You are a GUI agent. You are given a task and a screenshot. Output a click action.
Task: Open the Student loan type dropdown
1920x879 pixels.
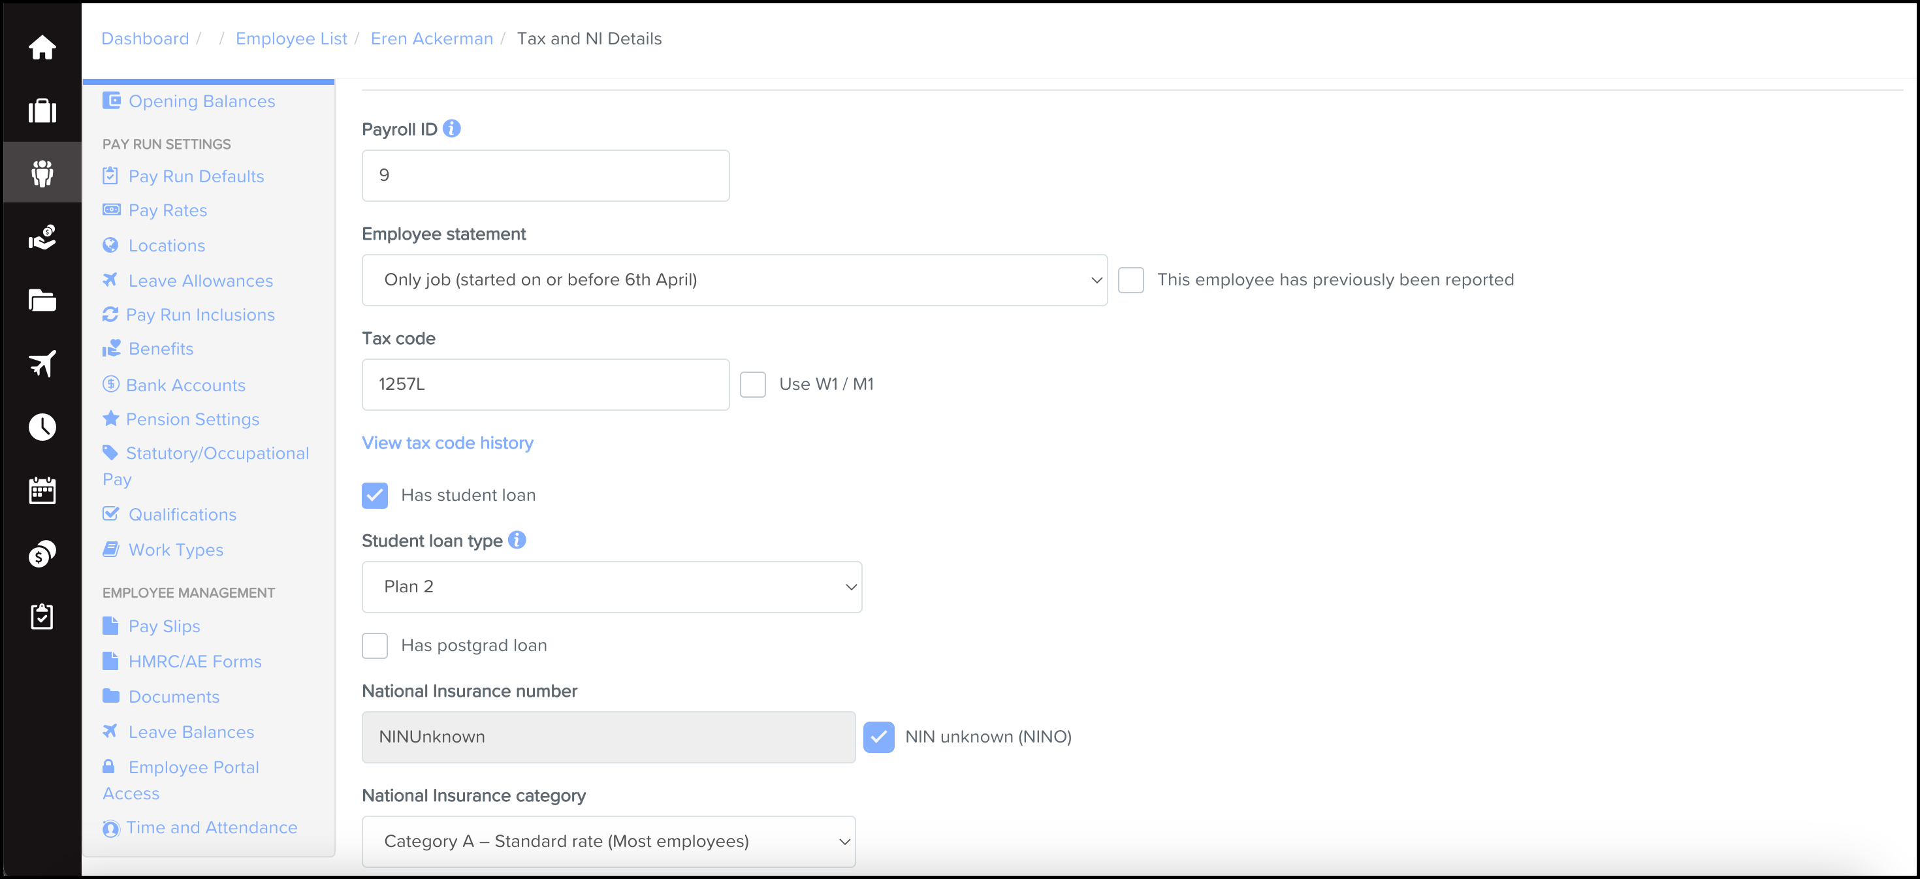point(612,586)
